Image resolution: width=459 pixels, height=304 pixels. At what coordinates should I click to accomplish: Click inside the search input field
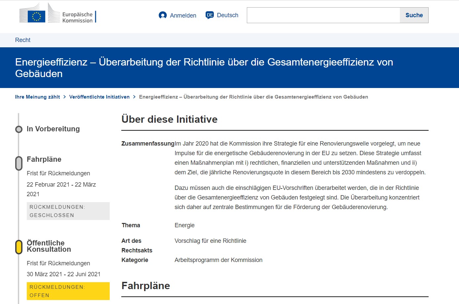(323, 15)
